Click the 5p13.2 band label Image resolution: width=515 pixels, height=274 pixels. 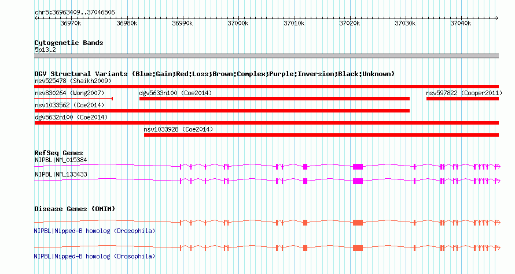pos(45,50)
